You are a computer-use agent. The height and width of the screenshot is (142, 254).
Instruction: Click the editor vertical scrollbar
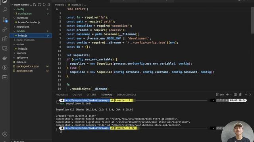[x=252, y=20]
